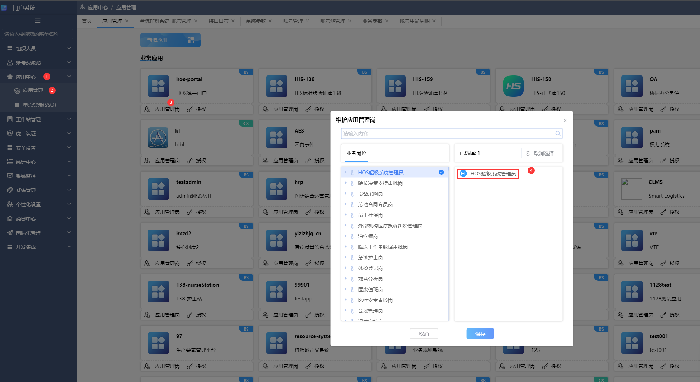Image resolution: width=700 pixels, height=382 pixels.
Task: Switch to 账号池管理 tab
Action: pyautogui.click(x=333, y=21)
